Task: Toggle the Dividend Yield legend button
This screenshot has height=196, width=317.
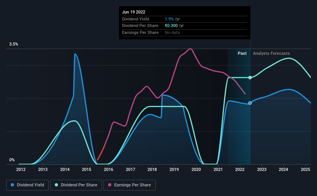Action: [27, 185]
